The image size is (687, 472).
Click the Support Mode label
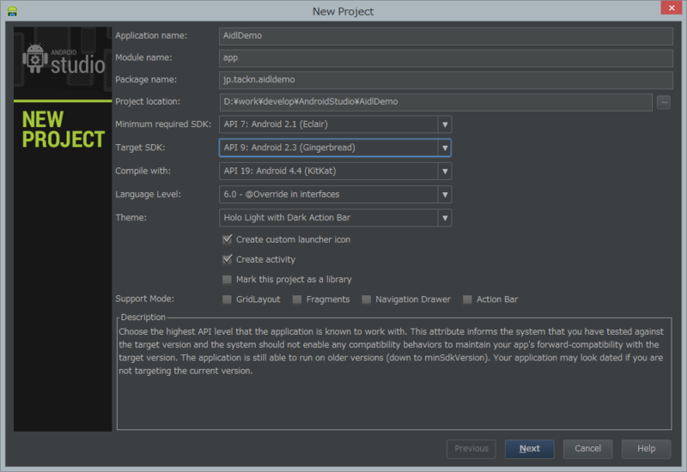point(144,299)
